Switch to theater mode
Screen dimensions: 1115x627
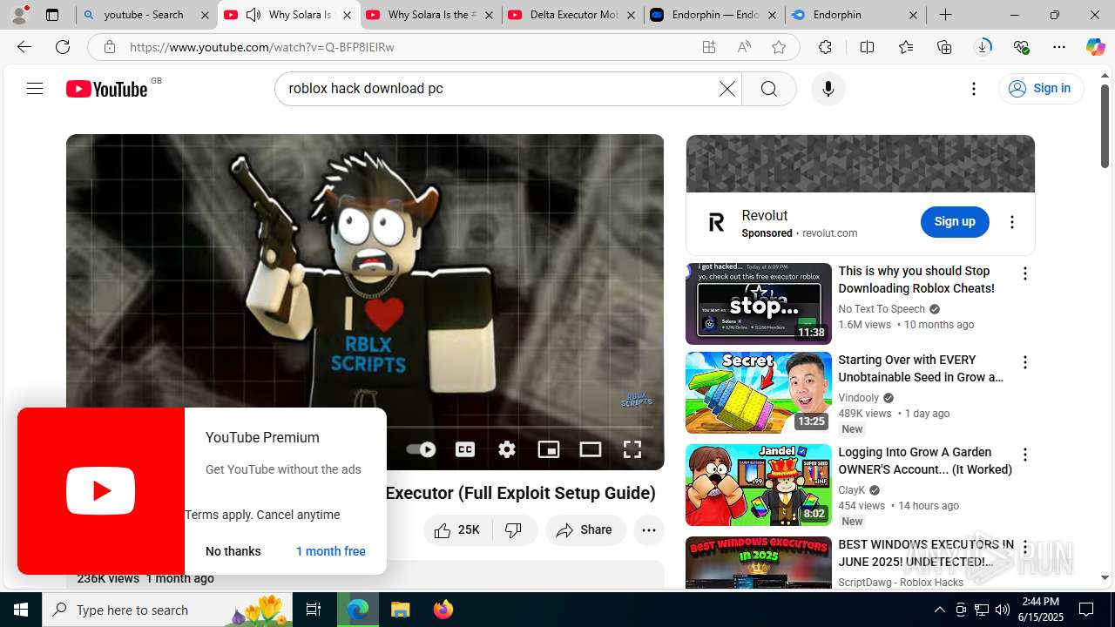[591, 449]
